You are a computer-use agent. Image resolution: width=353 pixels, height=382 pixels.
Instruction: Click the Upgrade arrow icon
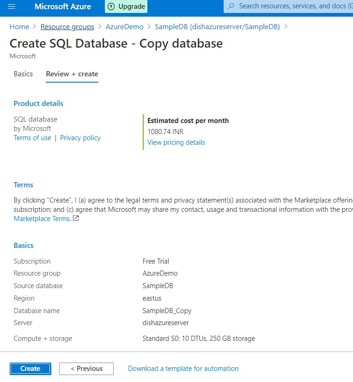pyautogui.click(x=111, y=6)
